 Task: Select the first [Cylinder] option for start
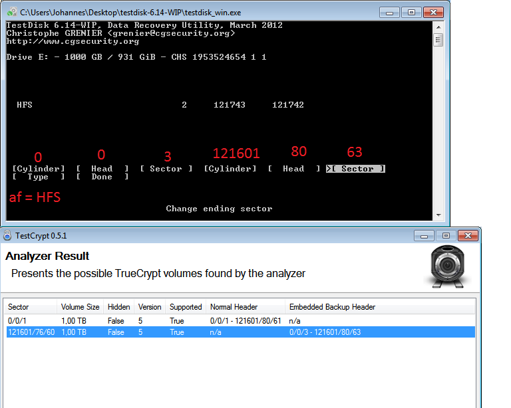[x=39, y=169]
